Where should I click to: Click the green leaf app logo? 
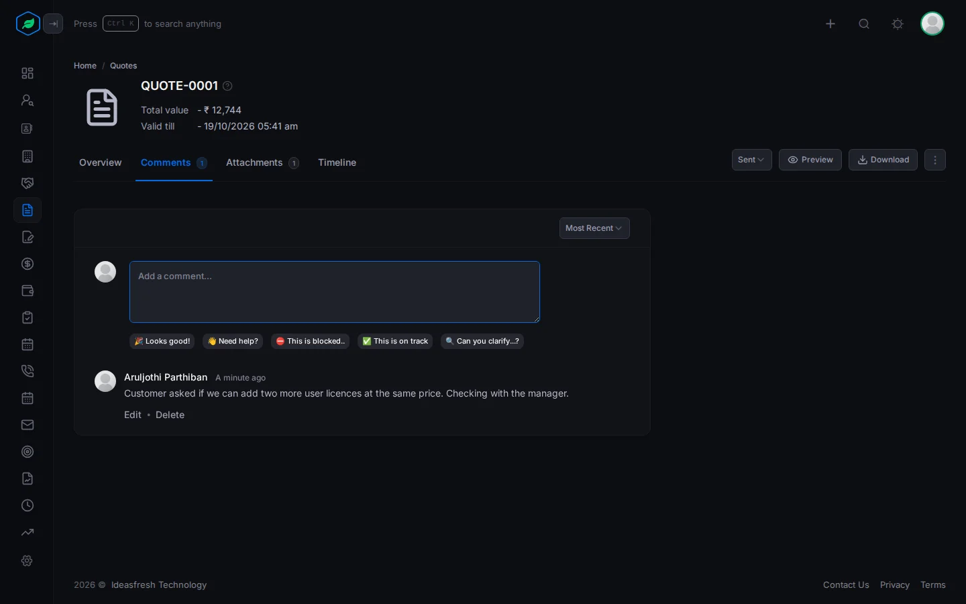pyautogui.click(x=28, y=23)
